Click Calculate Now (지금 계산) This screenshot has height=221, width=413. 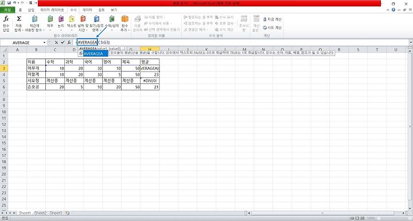coord(272,20)
